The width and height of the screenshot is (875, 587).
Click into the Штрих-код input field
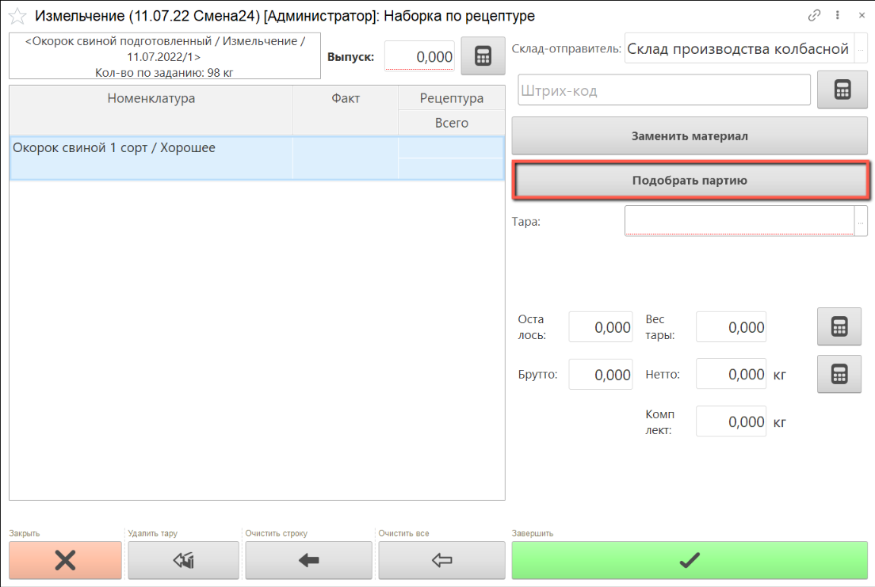pos(663,90)
